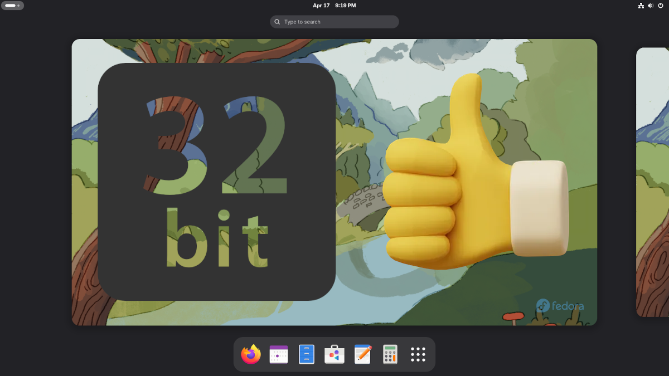
Task: Click the workspace indicator pill in top-left
Action: point(12,6)
